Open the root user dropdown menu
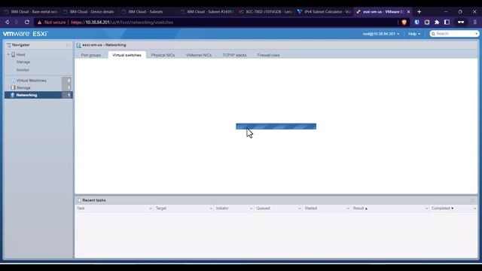The image size is (482, 271). pos(381,34)
